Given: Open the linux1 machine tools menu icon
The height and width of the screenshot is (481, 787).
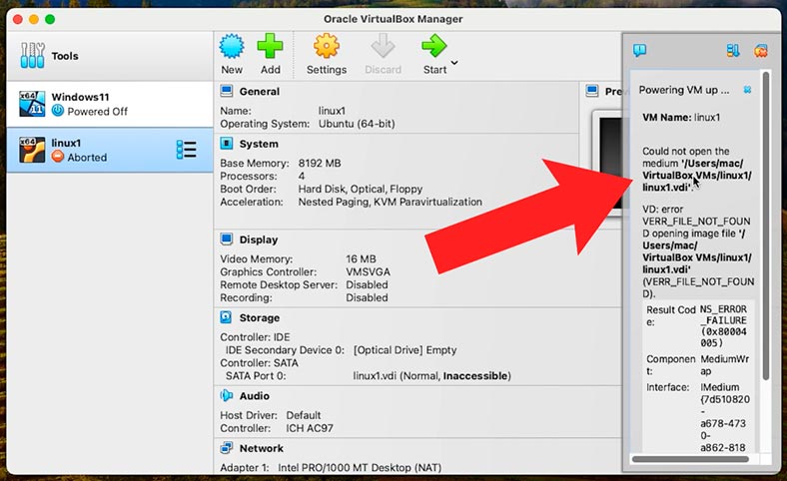Looking at the screenshot, I should 186,150.
